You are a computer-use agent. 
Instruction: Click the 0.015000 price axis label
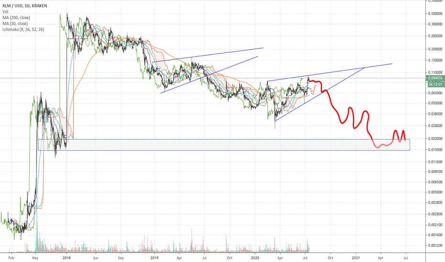[435, 150]
